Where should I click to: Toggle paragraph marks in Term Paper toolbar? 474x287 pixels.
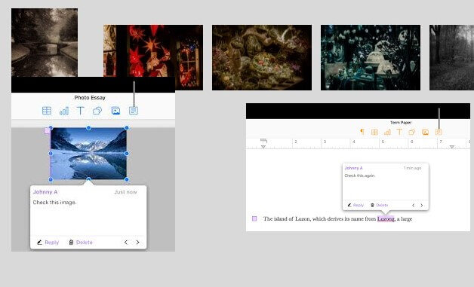pyautogui.click(x=362, y=132)
